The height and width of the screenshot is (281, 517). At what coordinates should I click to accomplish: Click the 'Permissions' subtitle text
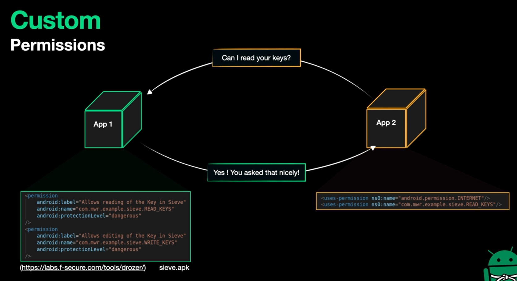pos(58,45)
